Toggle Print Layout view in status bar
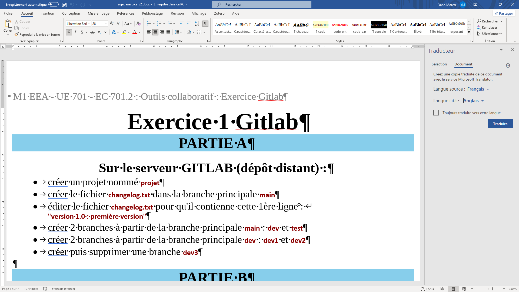 (x=453, y=289)
